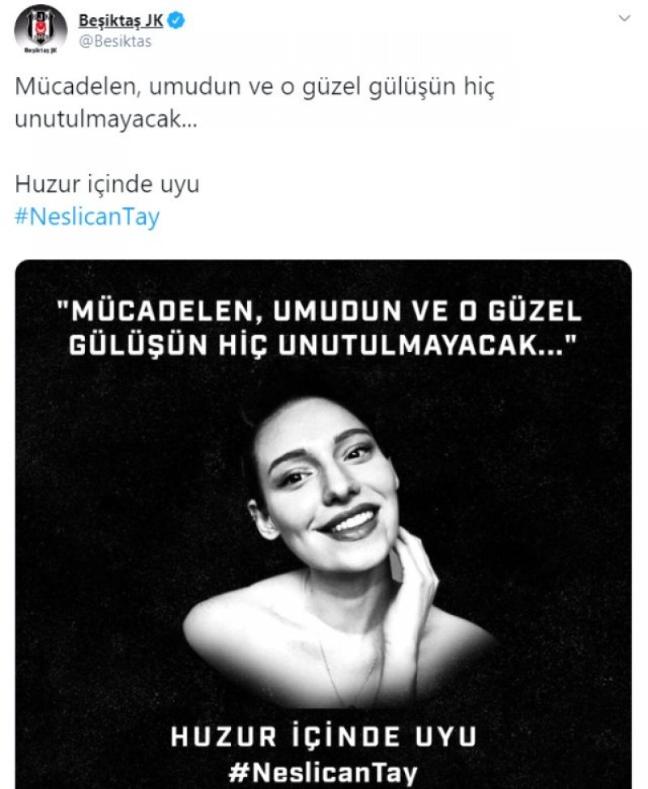Viewport: 648px width, 789px height.
Task: Select the tweet text starting with Mücadelen
Action: coord(255,103)
